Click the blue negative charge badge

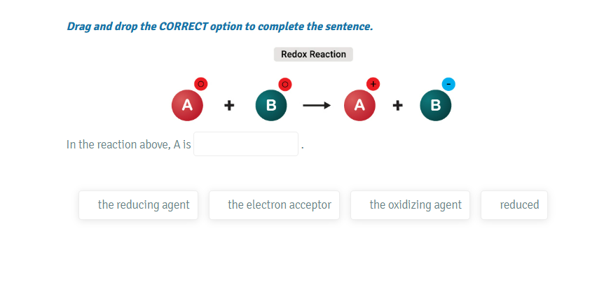coord(448,84)
